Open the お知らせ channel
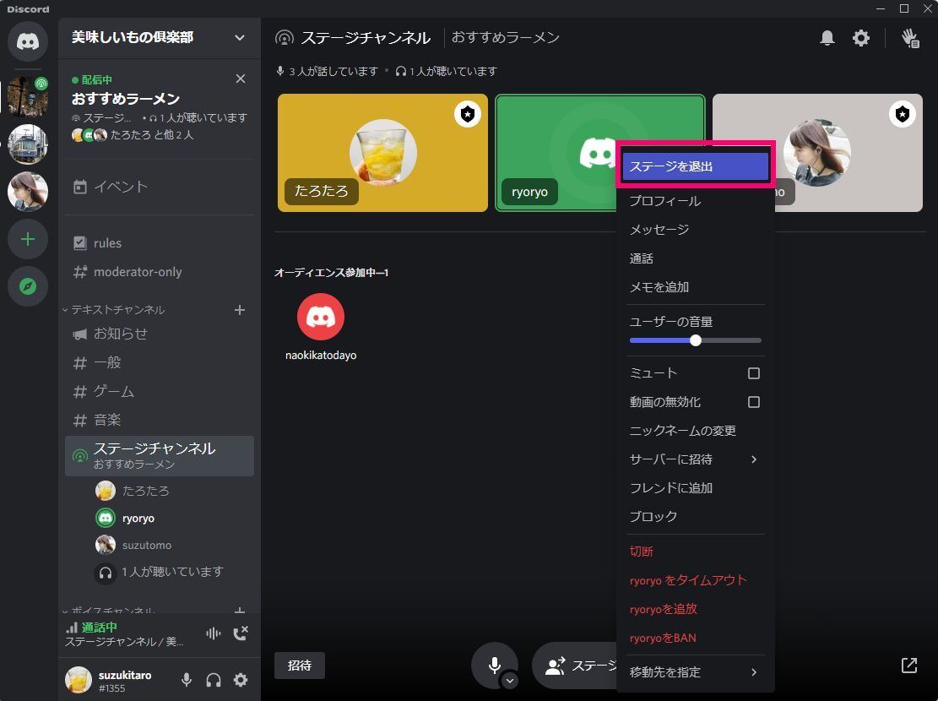This screenshot has width=938, height=701. point(159,334)
